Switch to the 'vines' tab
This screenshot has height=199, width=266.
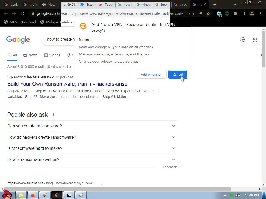(x=144, y=5)
